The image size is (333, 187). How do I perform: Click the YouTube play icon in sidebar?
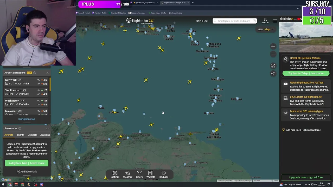[286, 84]
